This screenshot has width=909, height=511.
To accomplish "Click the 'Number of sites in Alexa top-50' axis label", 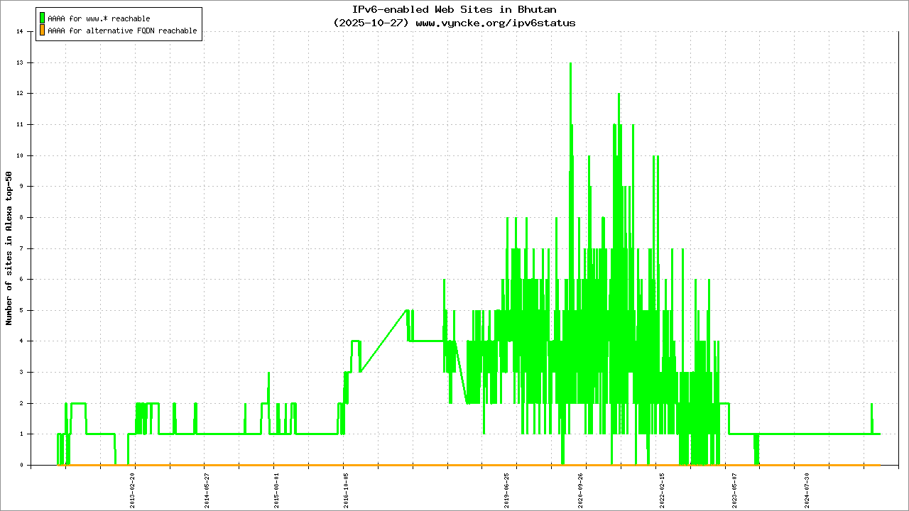I will 9,248.
